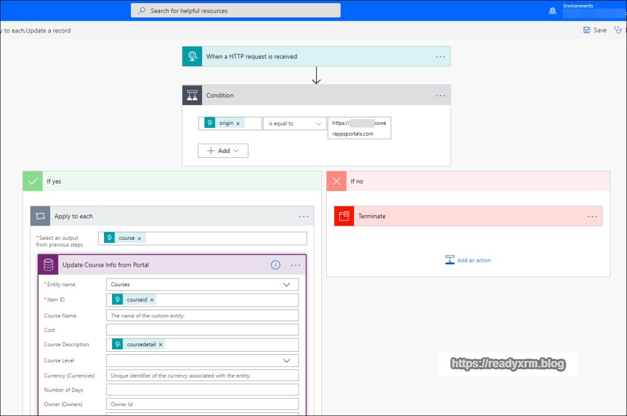Click Add an action link
Screen dimensions: 627x416
(x=468, y=260)
